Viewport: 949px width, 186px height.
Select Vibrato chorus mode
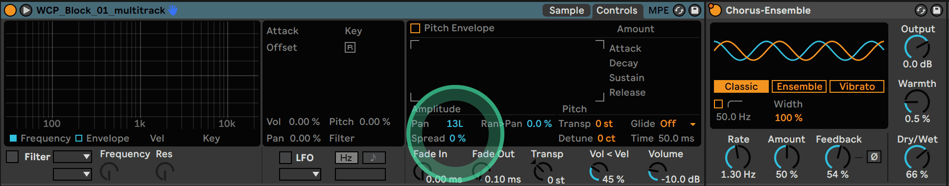857,86
